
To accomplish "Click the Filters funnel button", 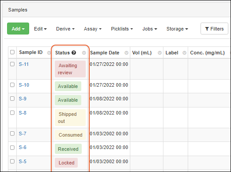I will [x=214, y=29].
